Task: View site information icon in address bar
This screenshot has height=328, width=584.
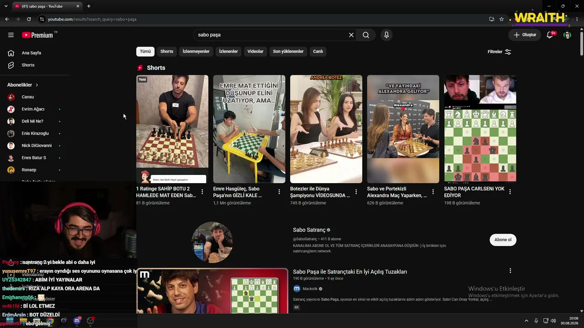Action: [x=42, y=19]
